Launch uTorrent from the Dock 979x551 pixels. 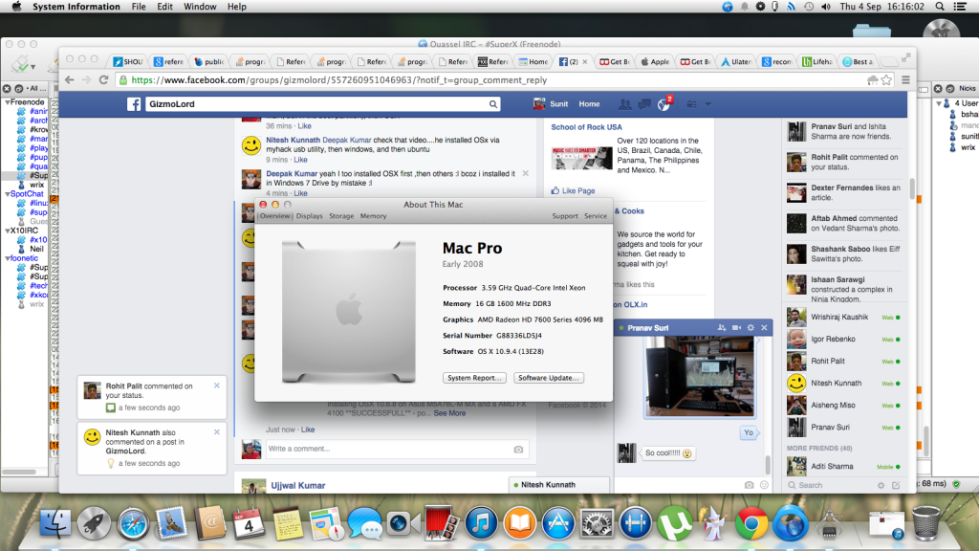tap(674, 523)
